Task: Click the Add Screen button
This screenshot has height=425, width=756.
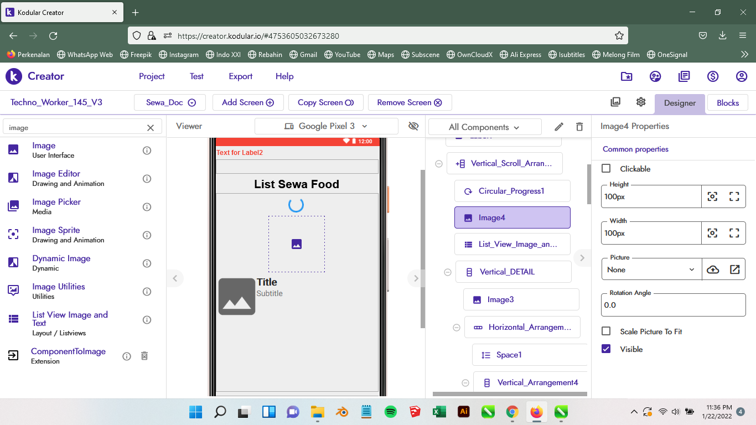Action: point(247,102)
